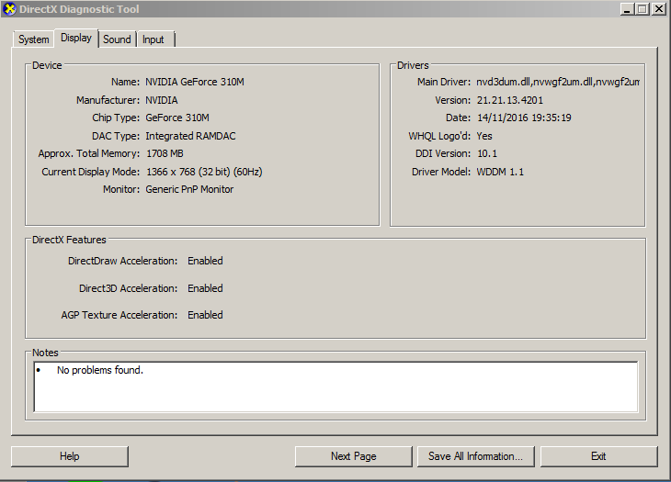Select the Display tab
The height and width of the screenshot is (482, 671).
point(76,38)
